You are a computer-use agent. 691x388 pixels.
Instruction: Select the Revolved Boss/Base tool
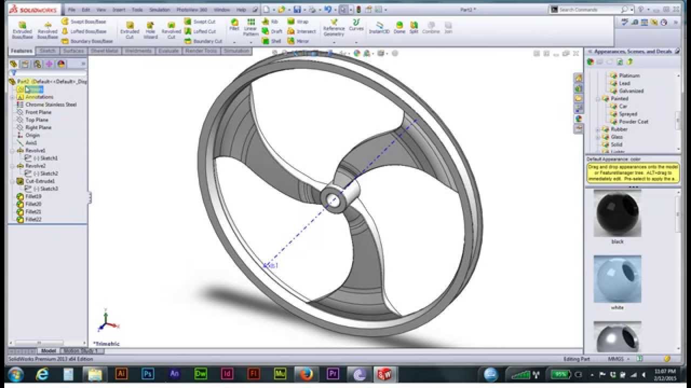click(x=48, y=30)
